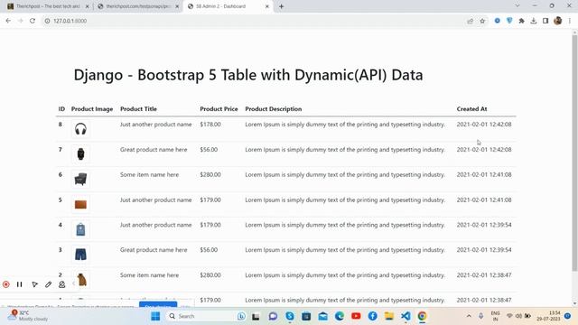
Task: Close the Therichpost best tech tab
Action: point(87,6)
